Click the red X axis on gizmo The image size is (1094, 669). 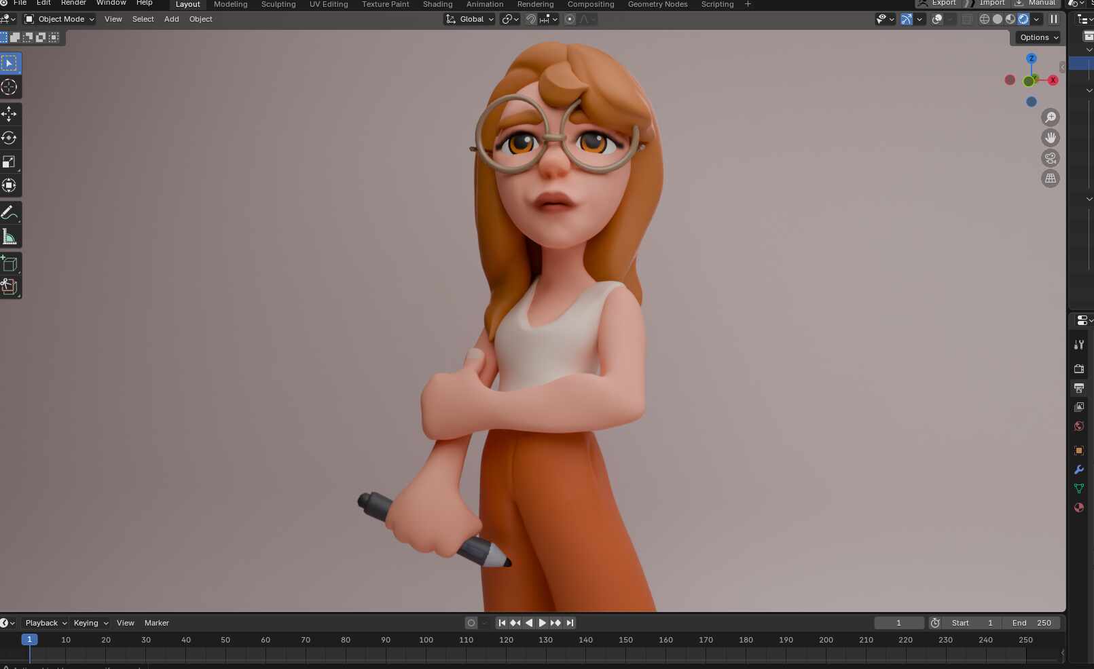pyautogui.click(x=1053, y=80)
